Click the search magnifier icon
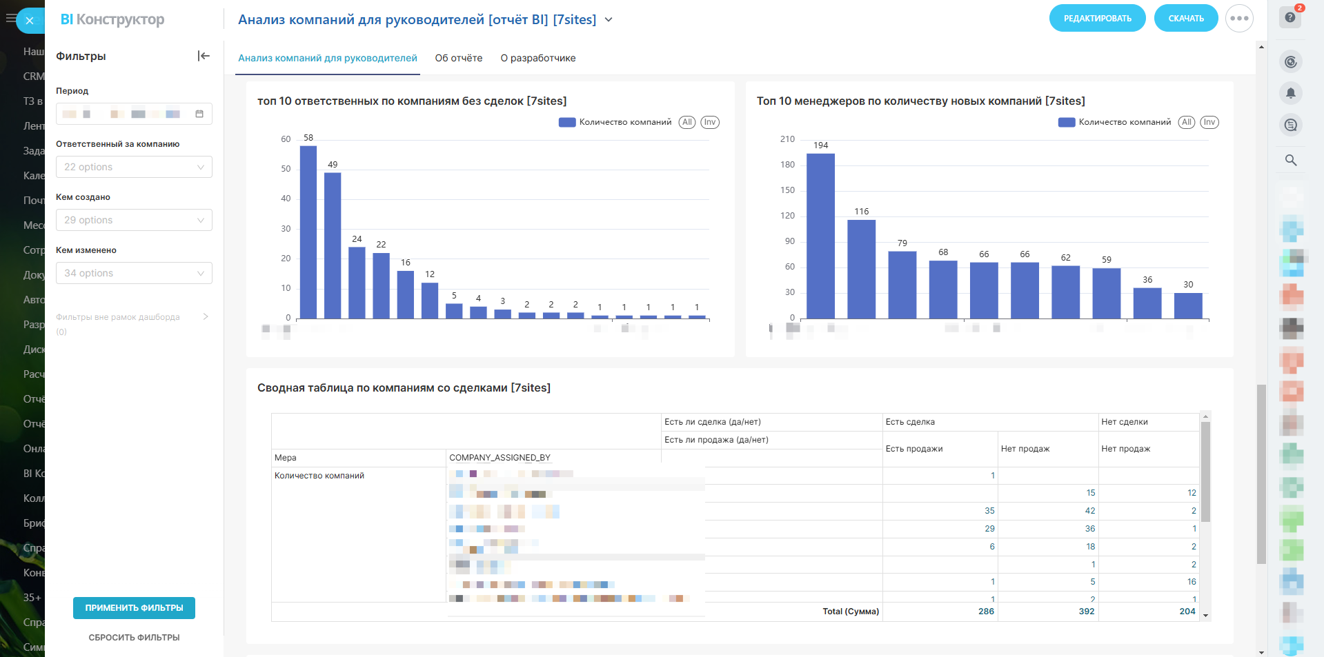 1290,160
